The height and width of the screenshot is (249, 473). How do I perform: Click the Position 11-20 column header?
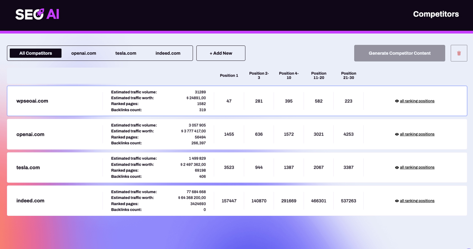pos(319,75)
